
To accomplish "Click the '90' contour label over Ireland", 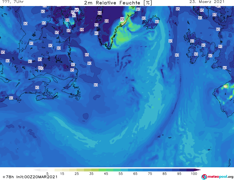I will point(196,54).
